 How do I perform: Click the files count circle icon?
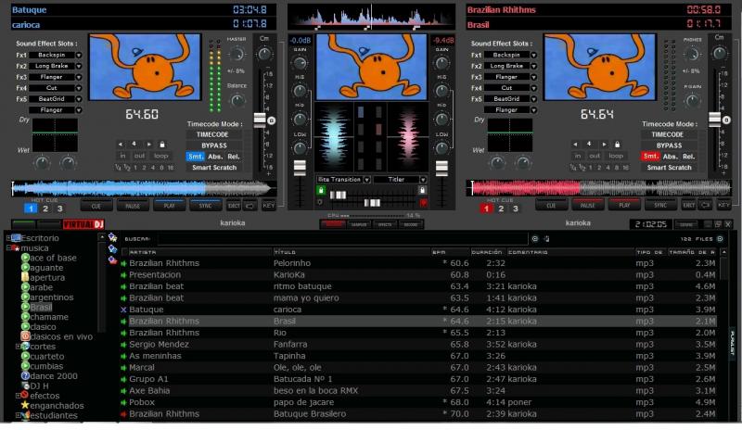tap(721, 239)
